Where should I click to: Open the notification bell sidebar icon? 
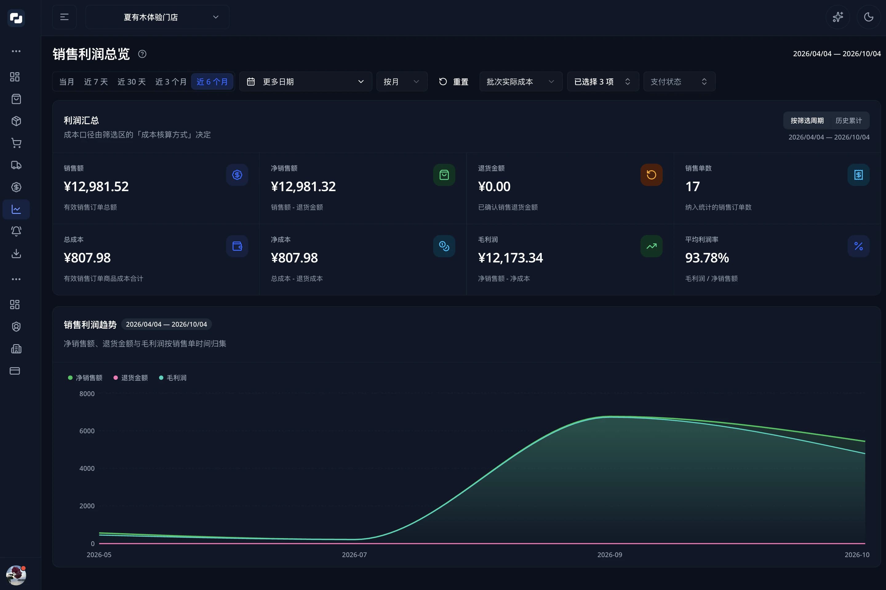16,231
